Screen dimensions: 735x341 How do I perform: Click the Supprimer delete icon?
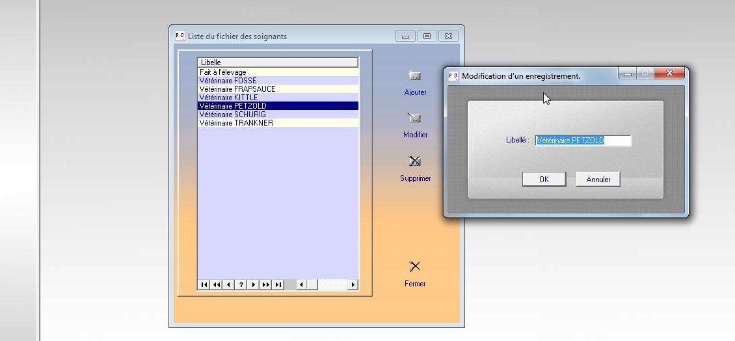(414, 161)
